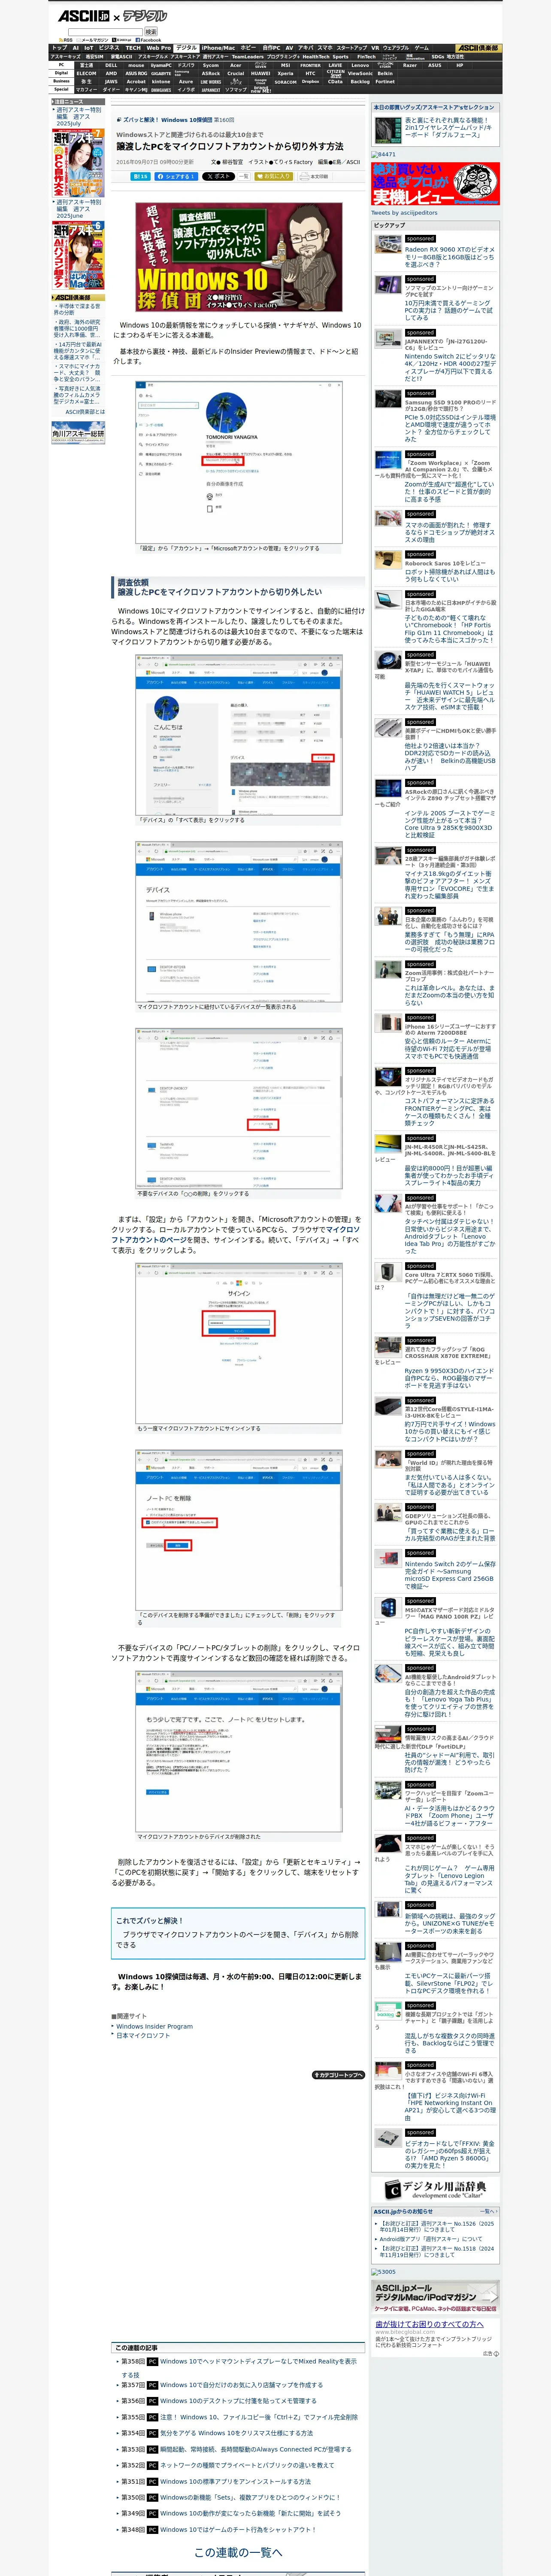
Task: Click the Xperia brand logo
Action: tap(285, 73)
